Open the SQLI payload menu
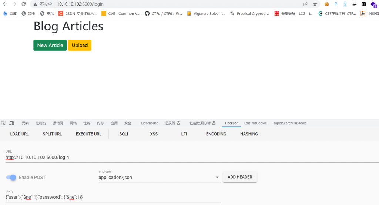379x205 pixels. pos(124,134)
